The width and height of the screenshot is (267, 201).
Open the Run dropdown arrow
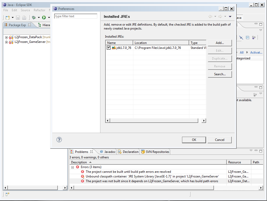[x=49, y=18]
